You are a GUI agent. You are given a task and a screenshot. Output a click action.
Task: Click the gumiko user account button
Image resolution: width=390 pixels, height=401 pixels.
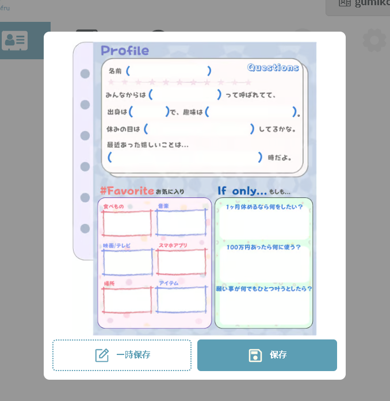point(361,5)
